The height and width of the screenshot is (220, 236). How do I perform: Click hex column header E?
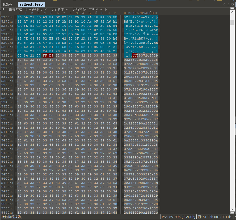(109, 13)
